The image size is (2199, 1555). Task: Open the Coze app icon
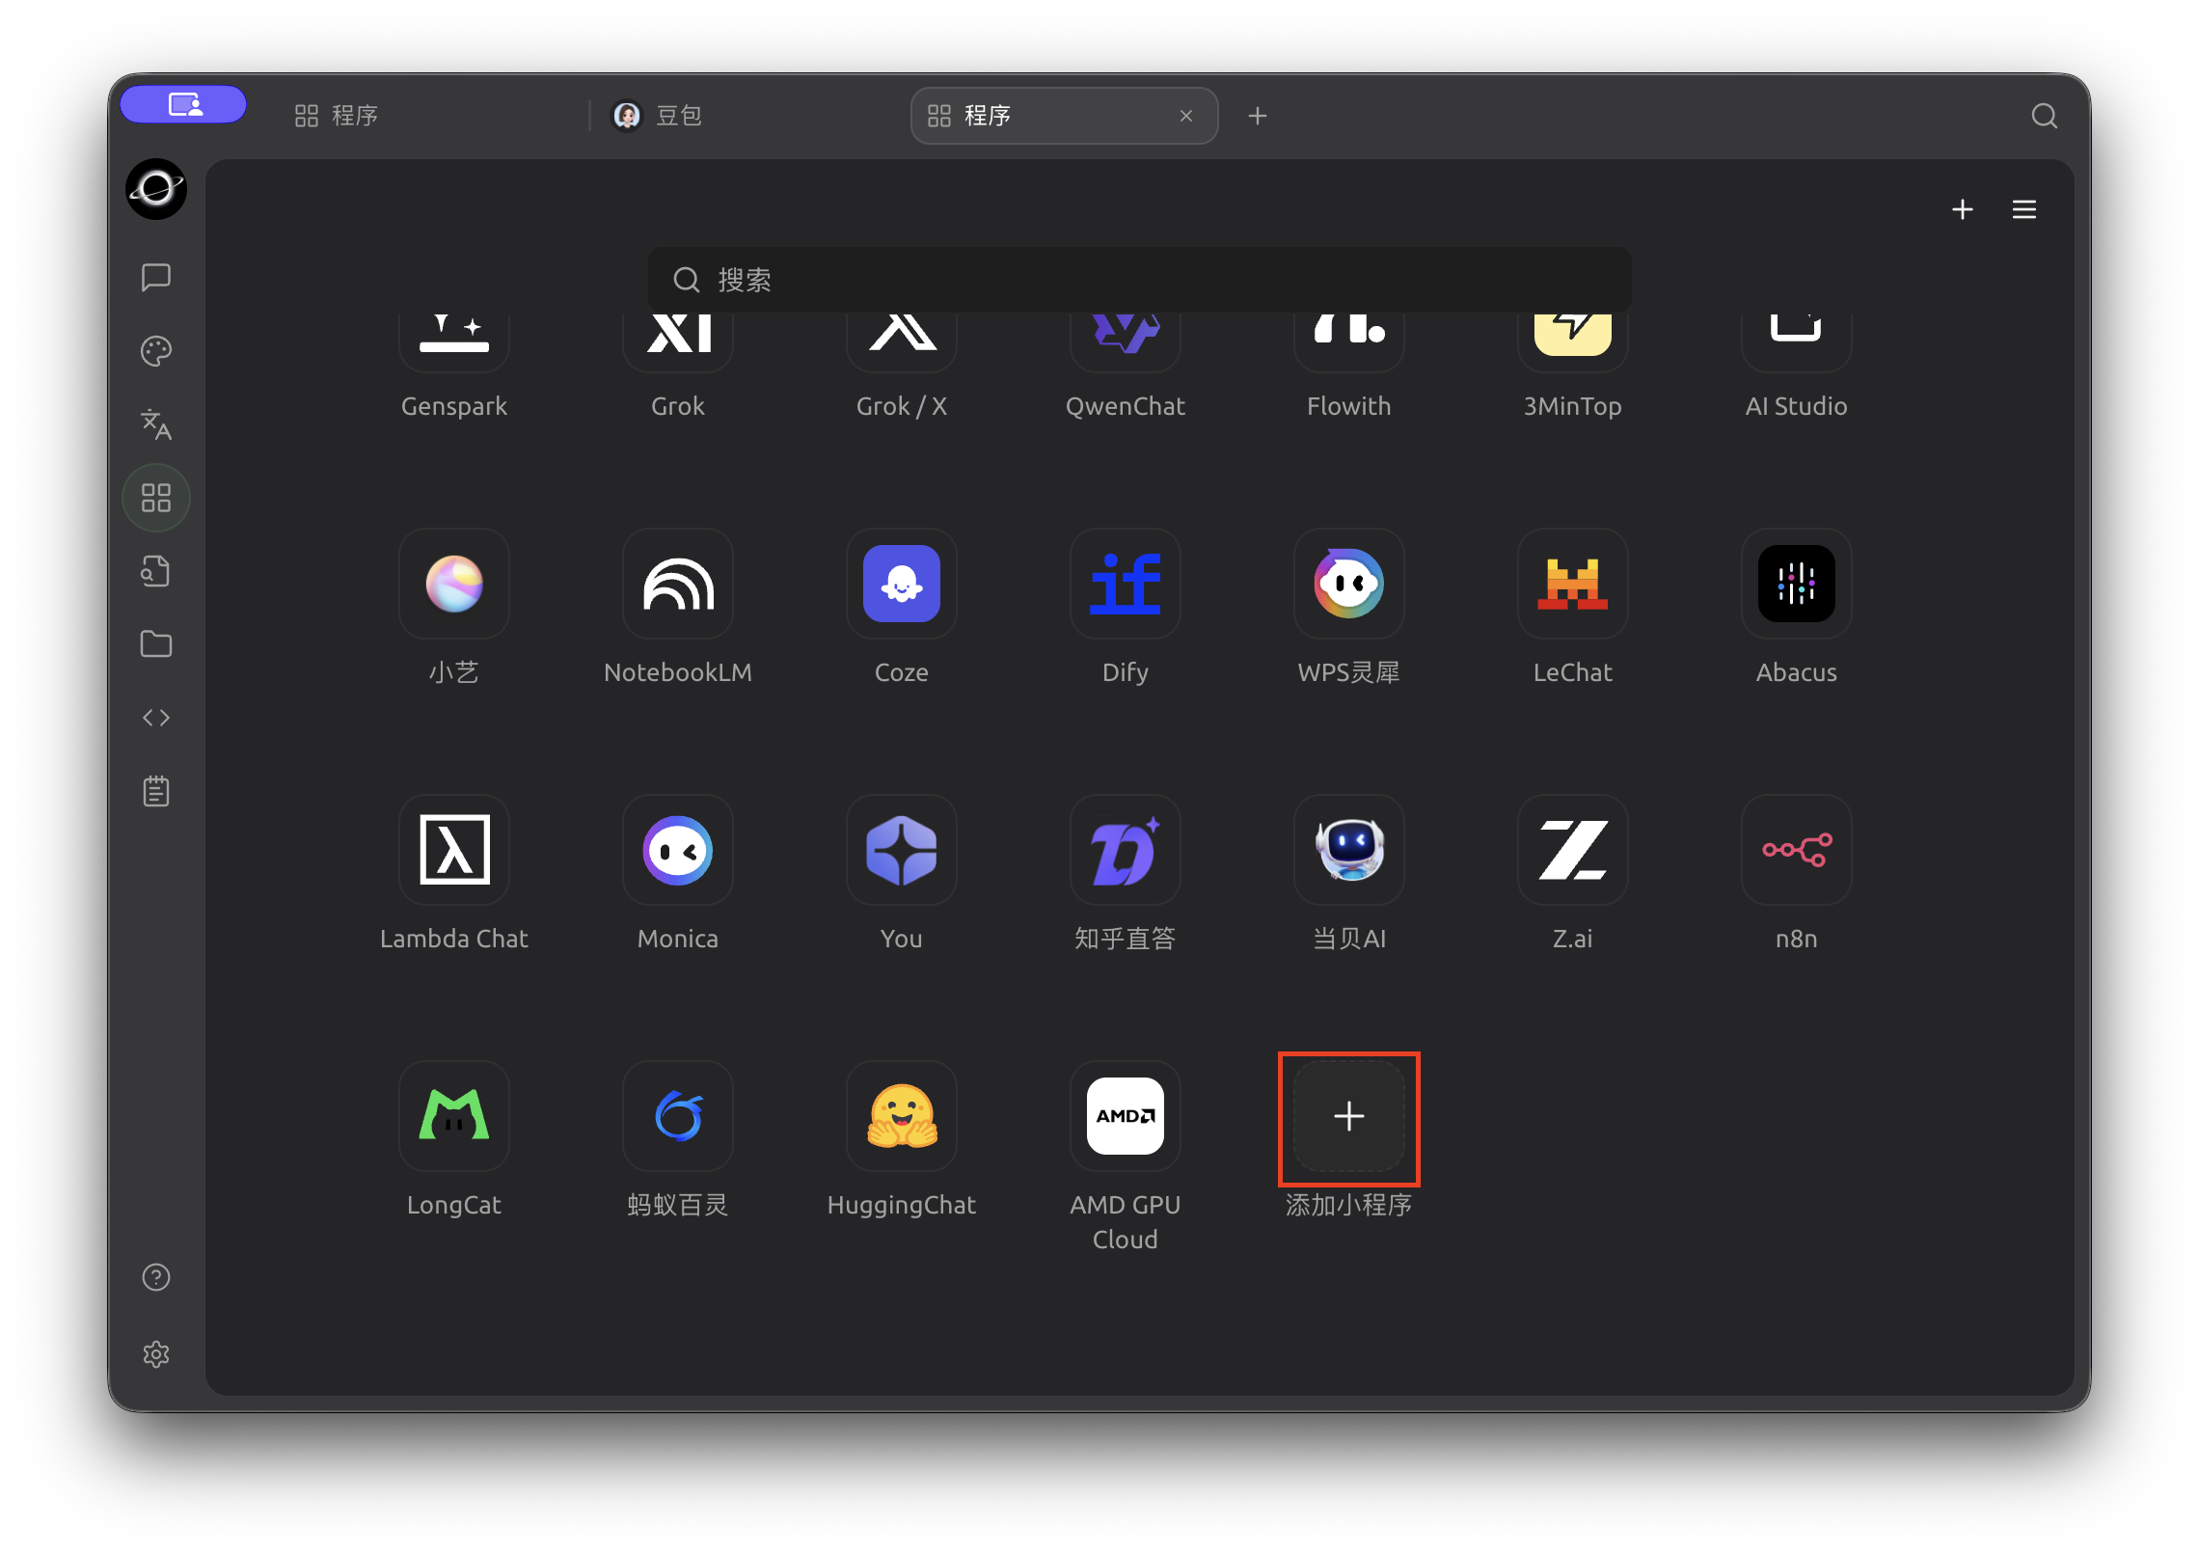pos(901,584)
